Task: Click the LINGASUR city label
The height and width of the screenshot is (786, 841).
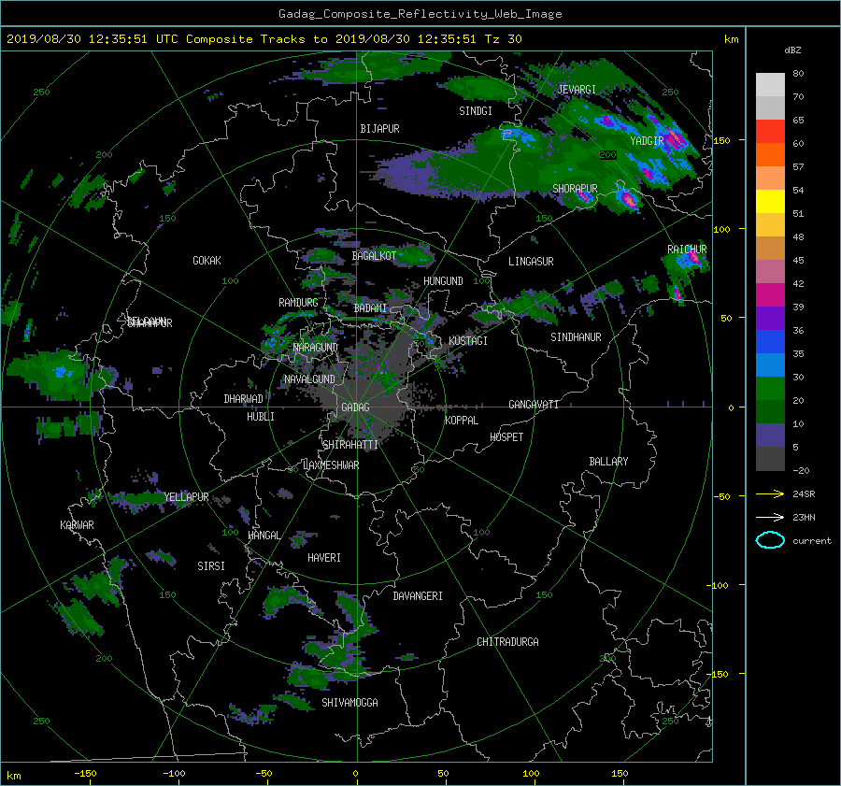Action: pyautogui.click(x=531, y=262)
